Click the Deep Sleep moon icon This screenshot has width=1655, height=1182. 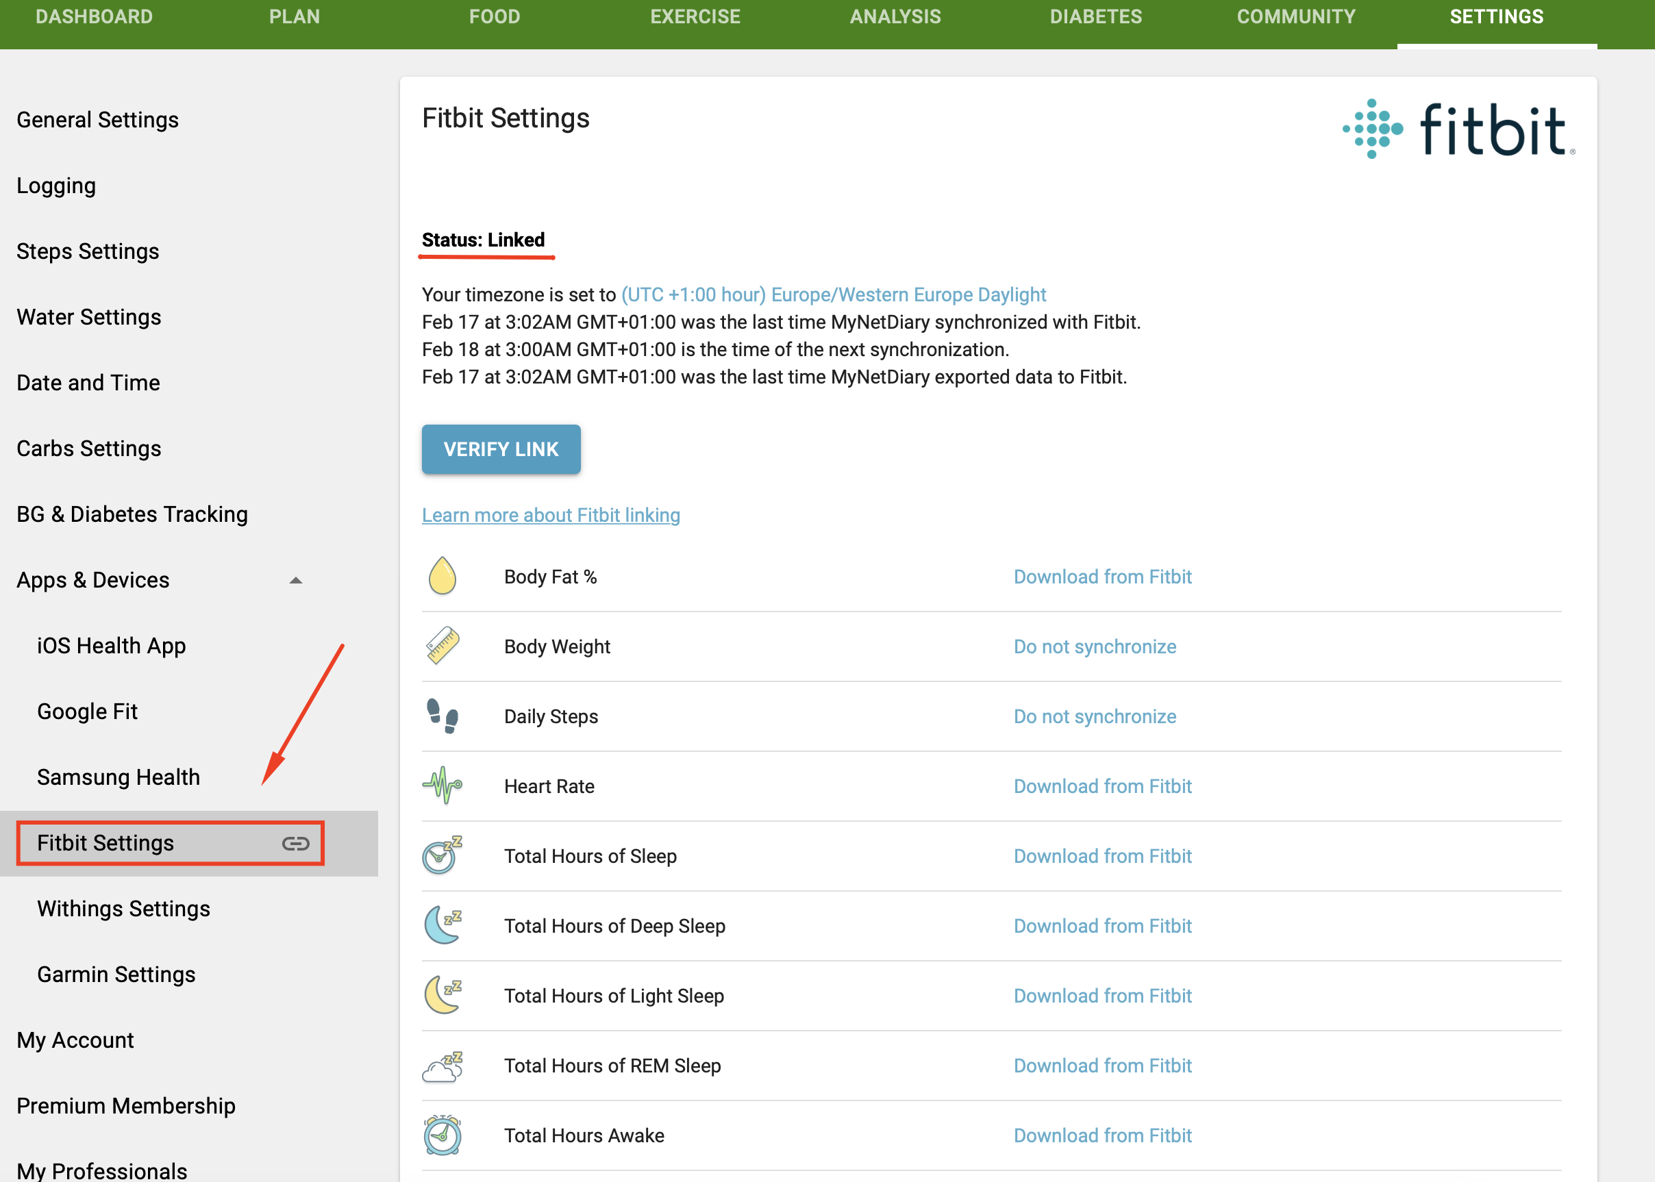point(442,925)
